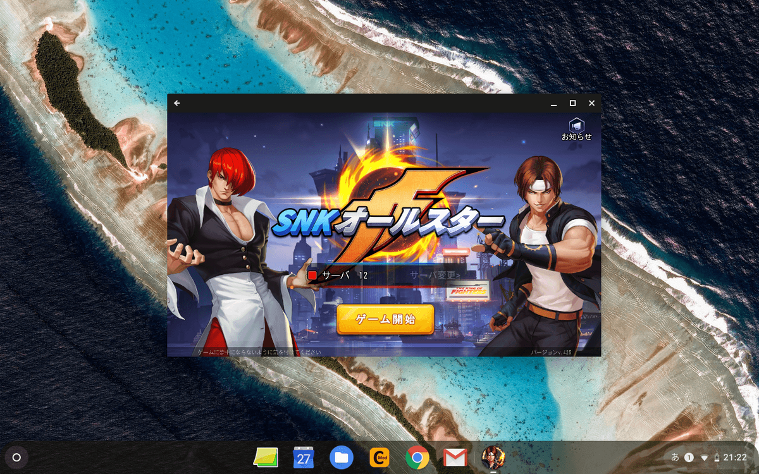Open the 21:22 clock in tray
The width and height of the screenshot is (759, 474).
click(x=736, y=458)
